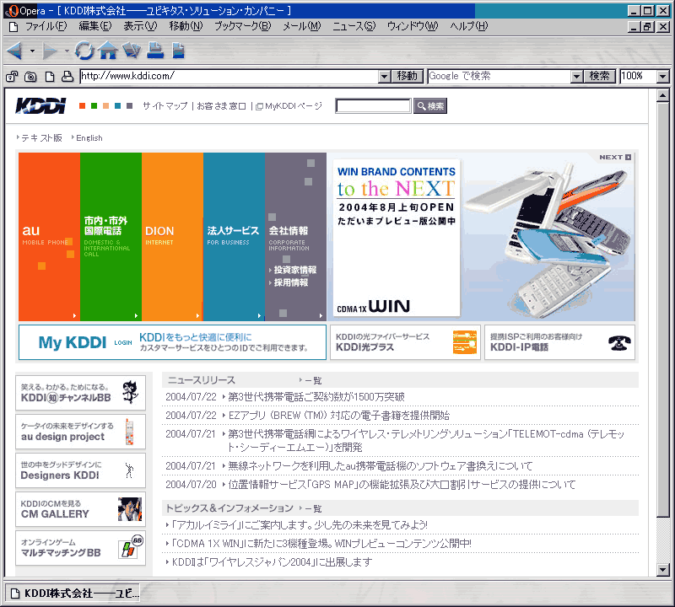Click the Forward arrow toolbar button

pos(50,51)
